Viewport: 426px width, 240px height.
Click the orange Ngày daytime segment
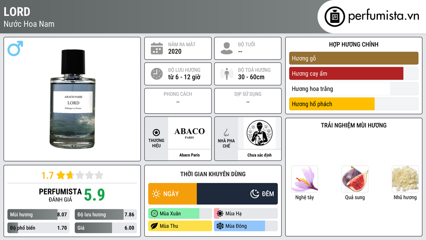tap(173, 194)
